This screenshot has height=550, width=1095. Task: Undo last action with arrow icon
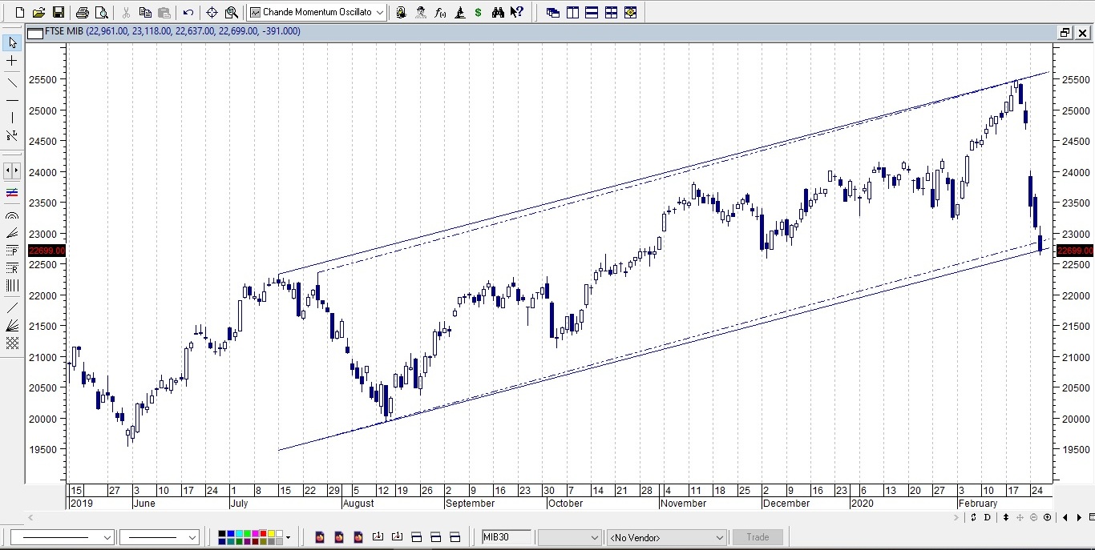point(188,12)
